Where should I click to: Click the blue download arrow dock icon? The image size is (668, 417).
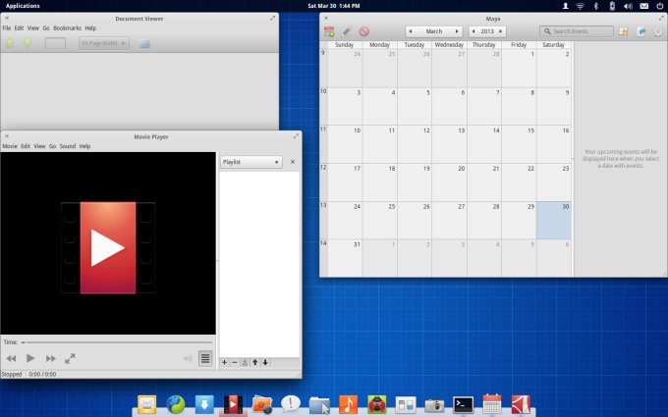click(204, 404)
